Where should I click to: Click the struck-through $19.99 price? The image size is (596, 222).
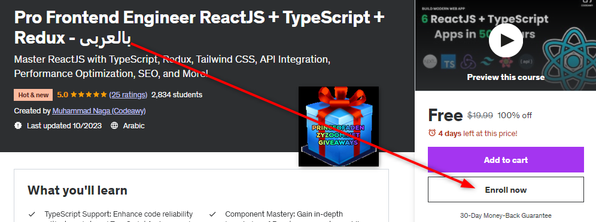[x=480, y=115]
